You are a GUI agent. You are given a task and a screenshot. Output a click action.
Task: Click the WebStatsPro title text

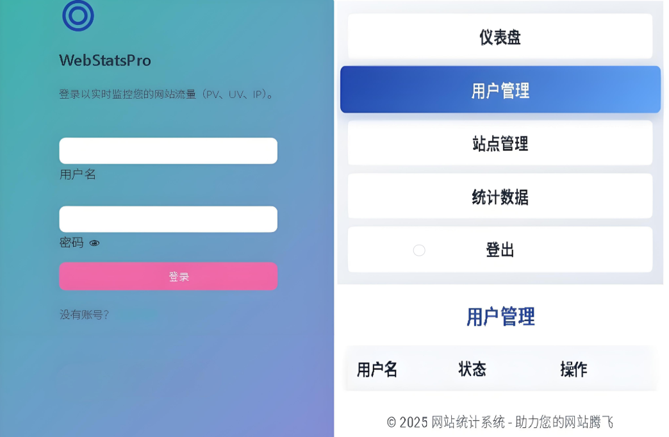pyautogui.click(x=105, y=61)
